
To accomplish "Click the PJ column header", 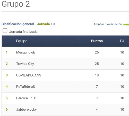I will [x=122, y=41].
